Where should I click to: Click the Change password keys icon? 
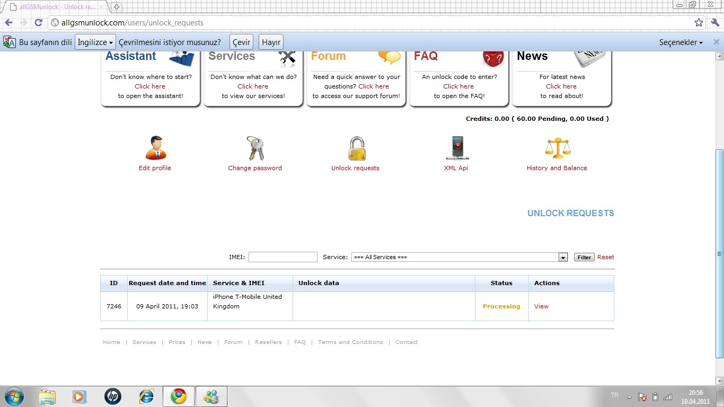pos(255,148)
